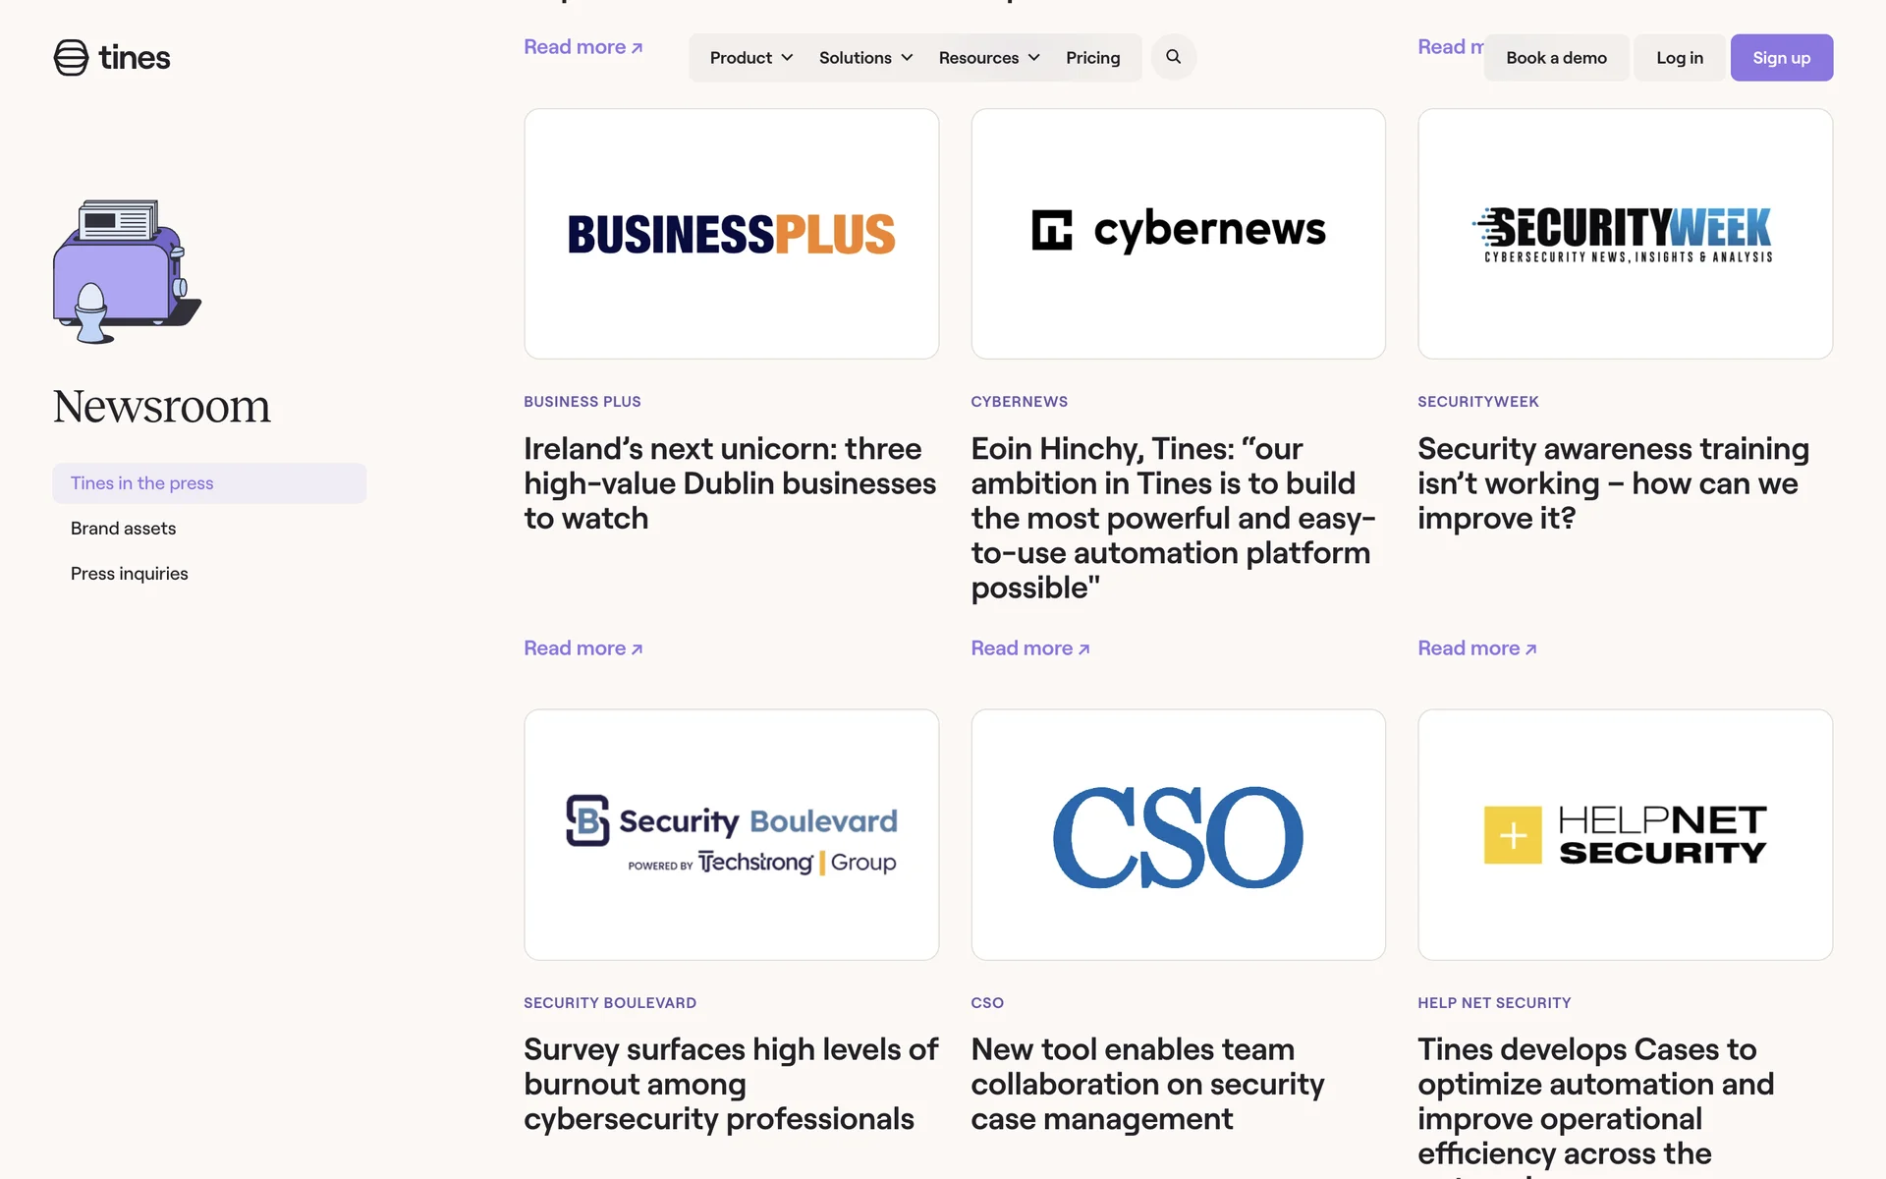
Task: Click Book a demo button
Action: pos(1556,58)
